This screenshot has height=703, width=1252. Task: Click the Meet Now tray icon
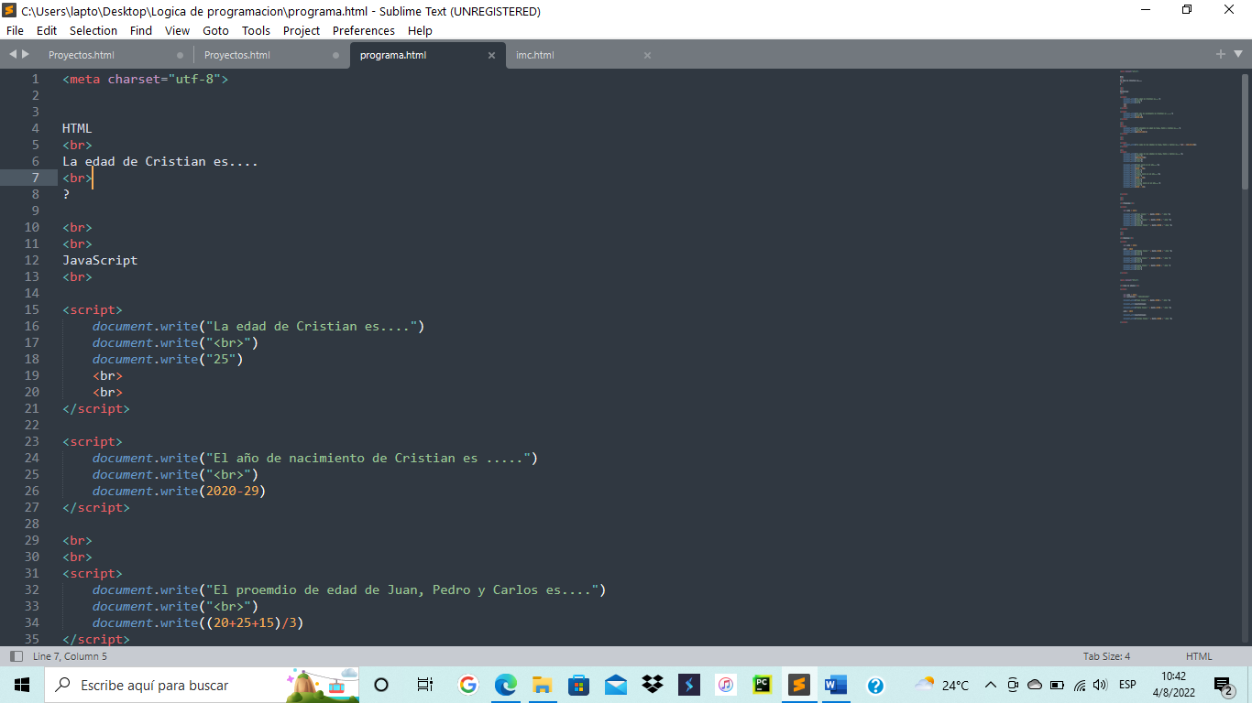tap(1013, 685)
